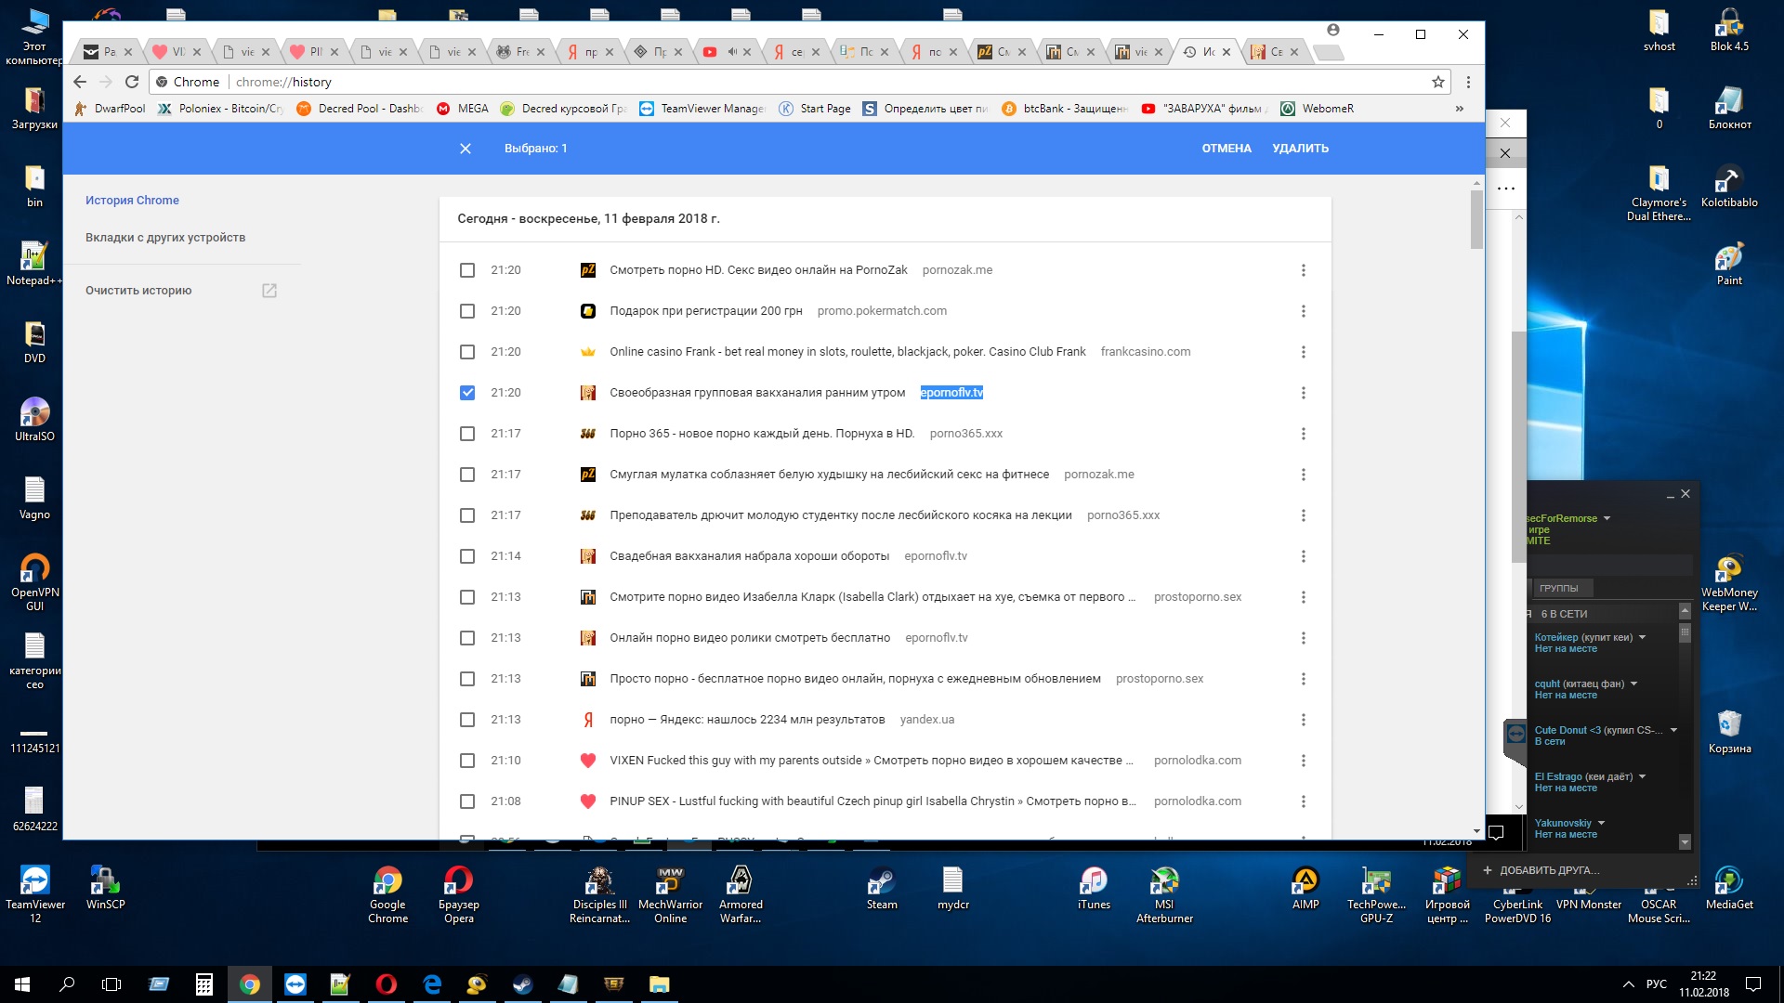Tick checkbox for the 21:10 entry
Viewport: 1784px width, 1003px height.
pos(467,761)
